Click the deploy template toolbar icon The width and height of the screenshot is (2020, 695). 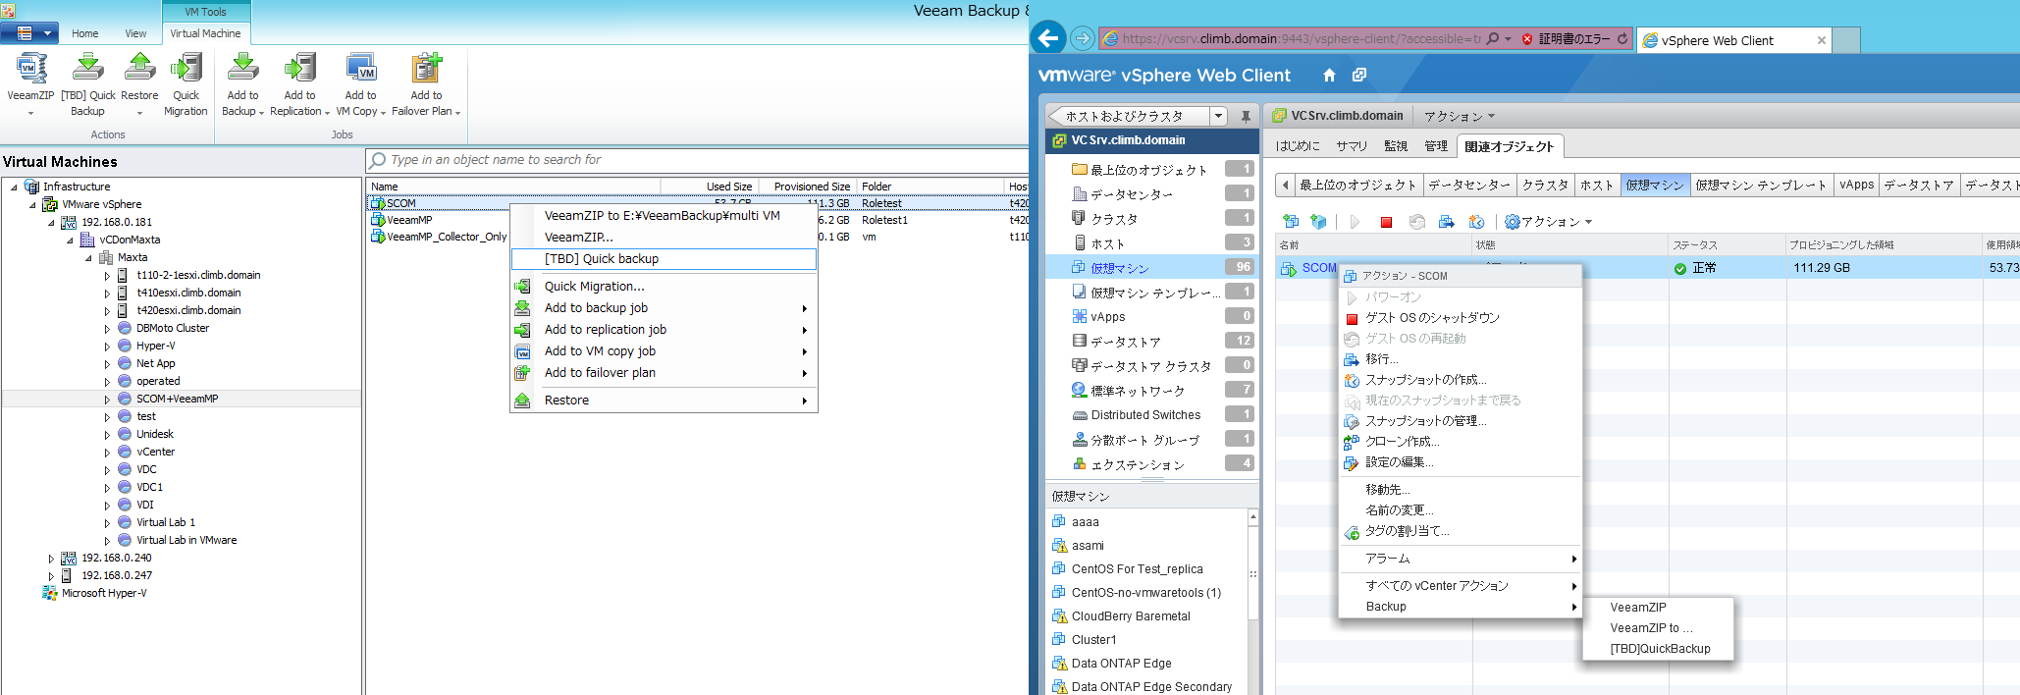[x=1318, y=222]
